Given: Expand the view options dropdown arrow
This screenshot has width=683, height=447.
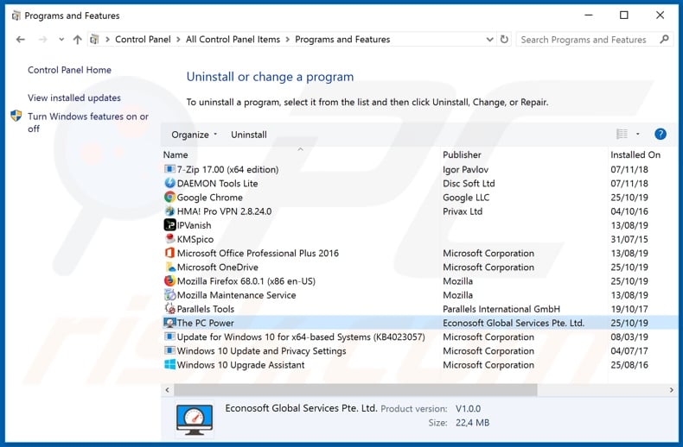Looking at the screenshot, I should click(638, 135).
